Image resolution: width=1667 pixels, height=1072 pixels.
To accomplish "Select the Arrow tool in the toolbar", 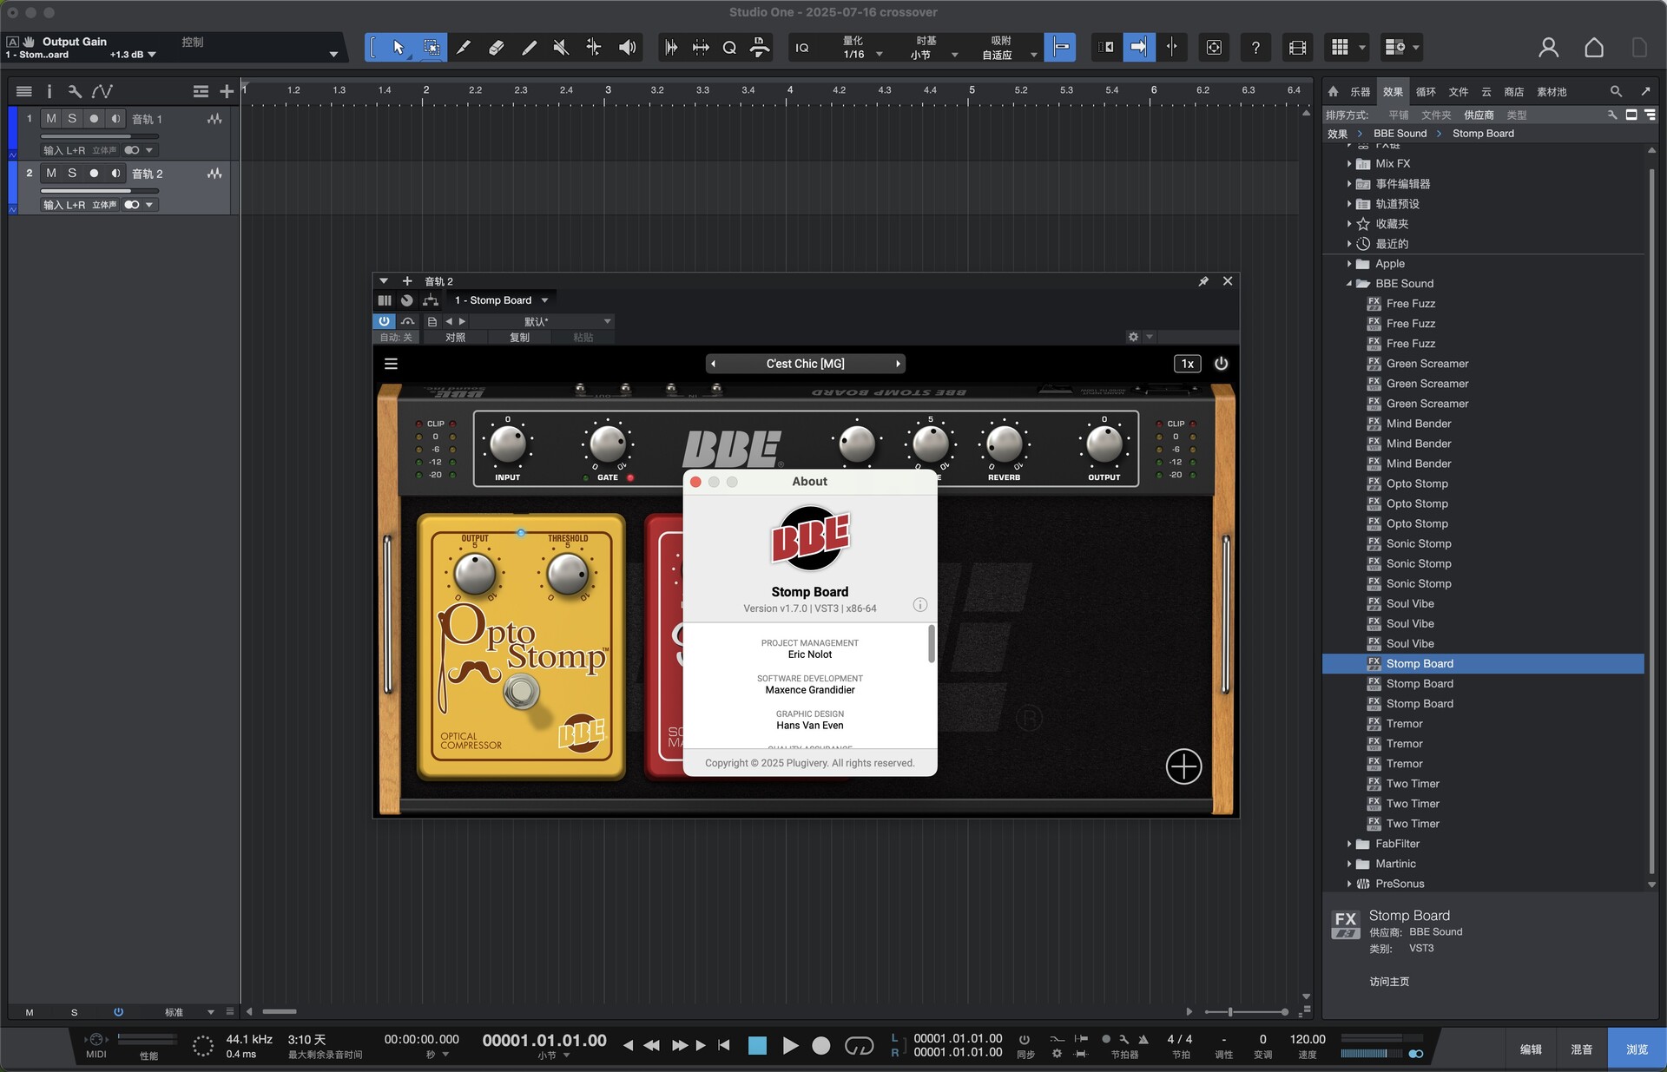I will 399,48.
